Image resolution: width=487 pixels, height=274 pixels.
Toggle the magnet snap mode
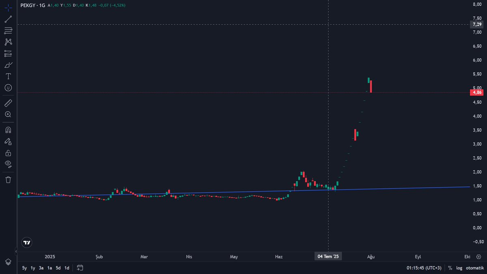point(8,130)
